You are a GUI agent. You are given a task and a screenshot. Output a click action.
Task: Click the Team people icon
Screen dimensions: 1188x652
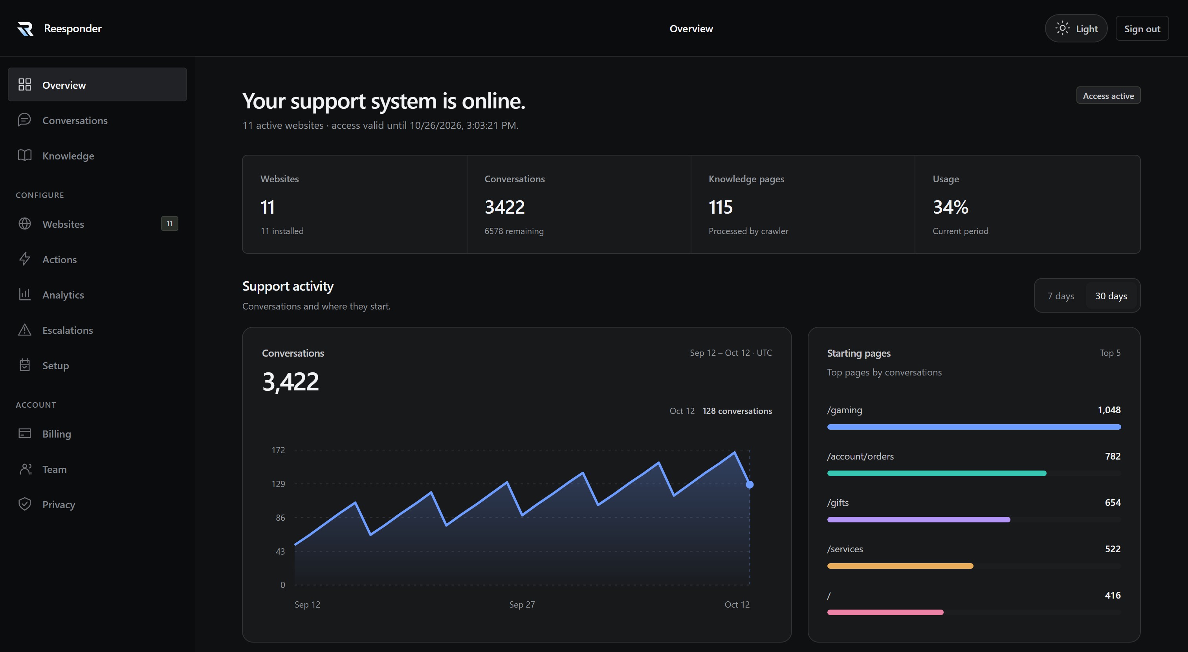[x=26, y=469]
